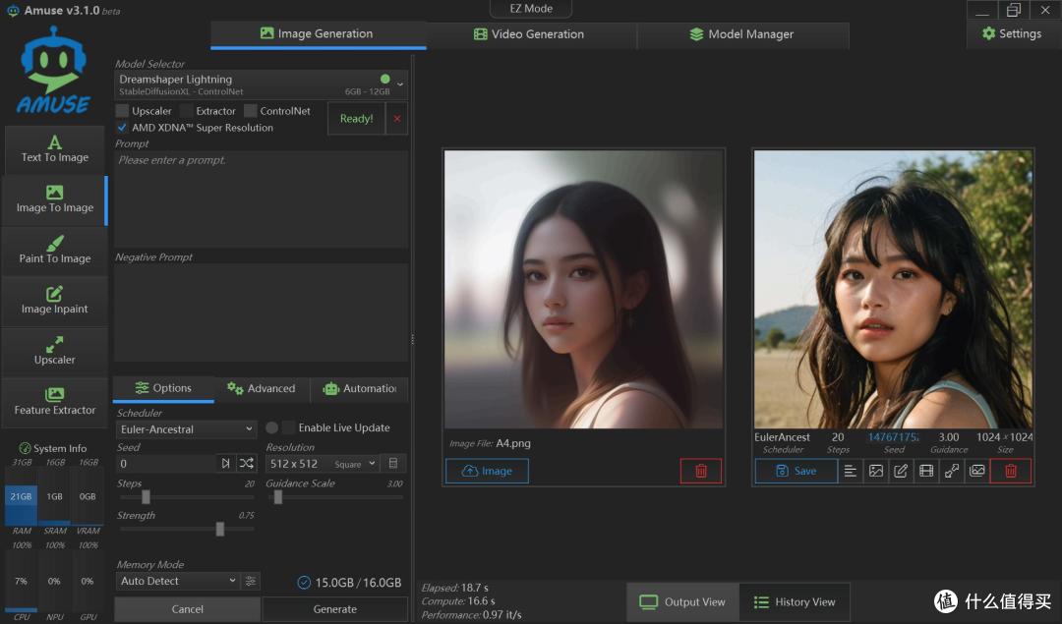Uncheck AMD XDNA Super Resolution
Screen dimensions: 1062x624
(122, 127)
